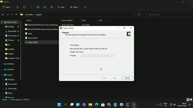Viewport: 193px width, 108px height.
Task: Sort by Date modified column header
Action: coord(67,20)
